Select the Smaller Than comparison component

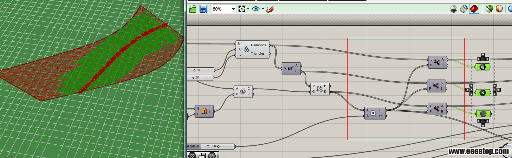point(375,113)
